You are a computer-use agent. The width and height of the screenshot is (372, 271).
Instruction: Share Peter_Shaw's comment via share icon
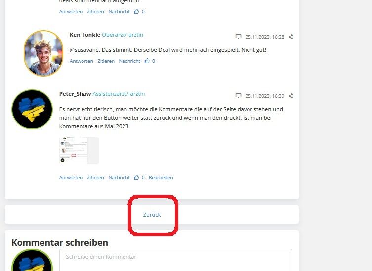click(290, 96)
